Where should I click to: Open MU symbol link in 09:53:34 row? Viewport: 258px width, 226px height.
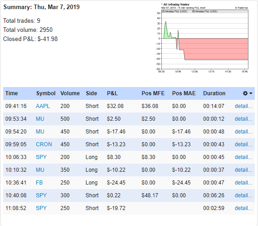point(40,119)
